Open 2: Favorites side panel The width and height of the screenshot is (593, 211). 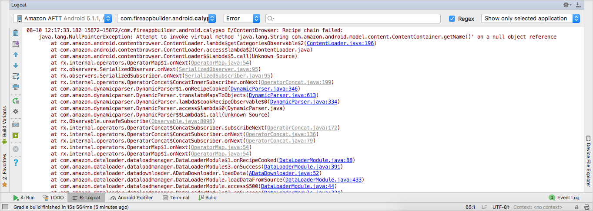4,170
